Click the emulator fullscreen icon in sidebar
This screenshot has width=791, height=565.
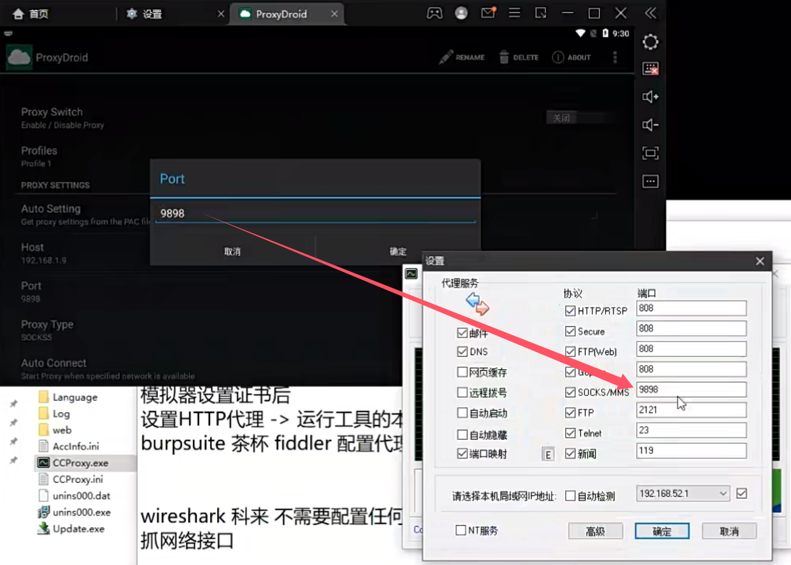[x=650, y=153]
